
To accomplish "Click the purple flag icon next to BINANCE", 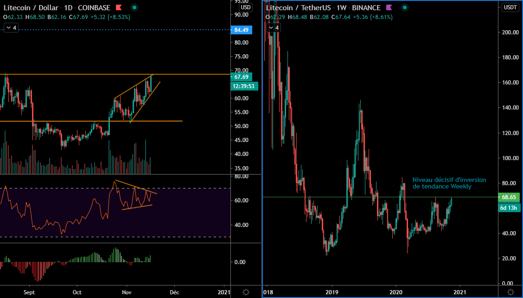I will (x=389, y=8).
